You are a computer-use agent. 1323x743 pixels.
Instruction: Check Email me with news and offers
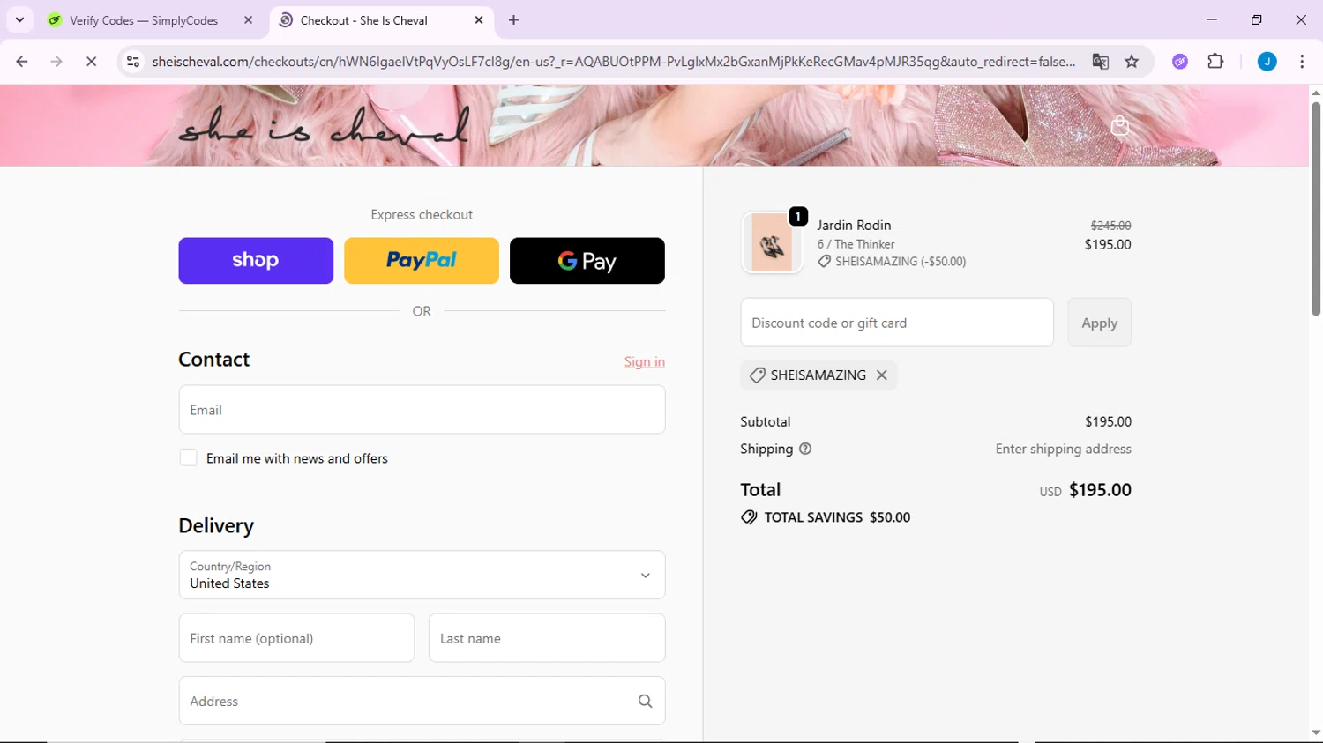tap(188, 458)
